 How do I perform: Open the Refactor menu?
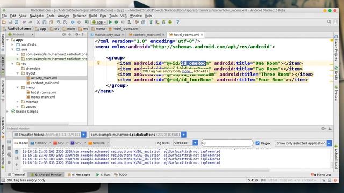(79, 16)
